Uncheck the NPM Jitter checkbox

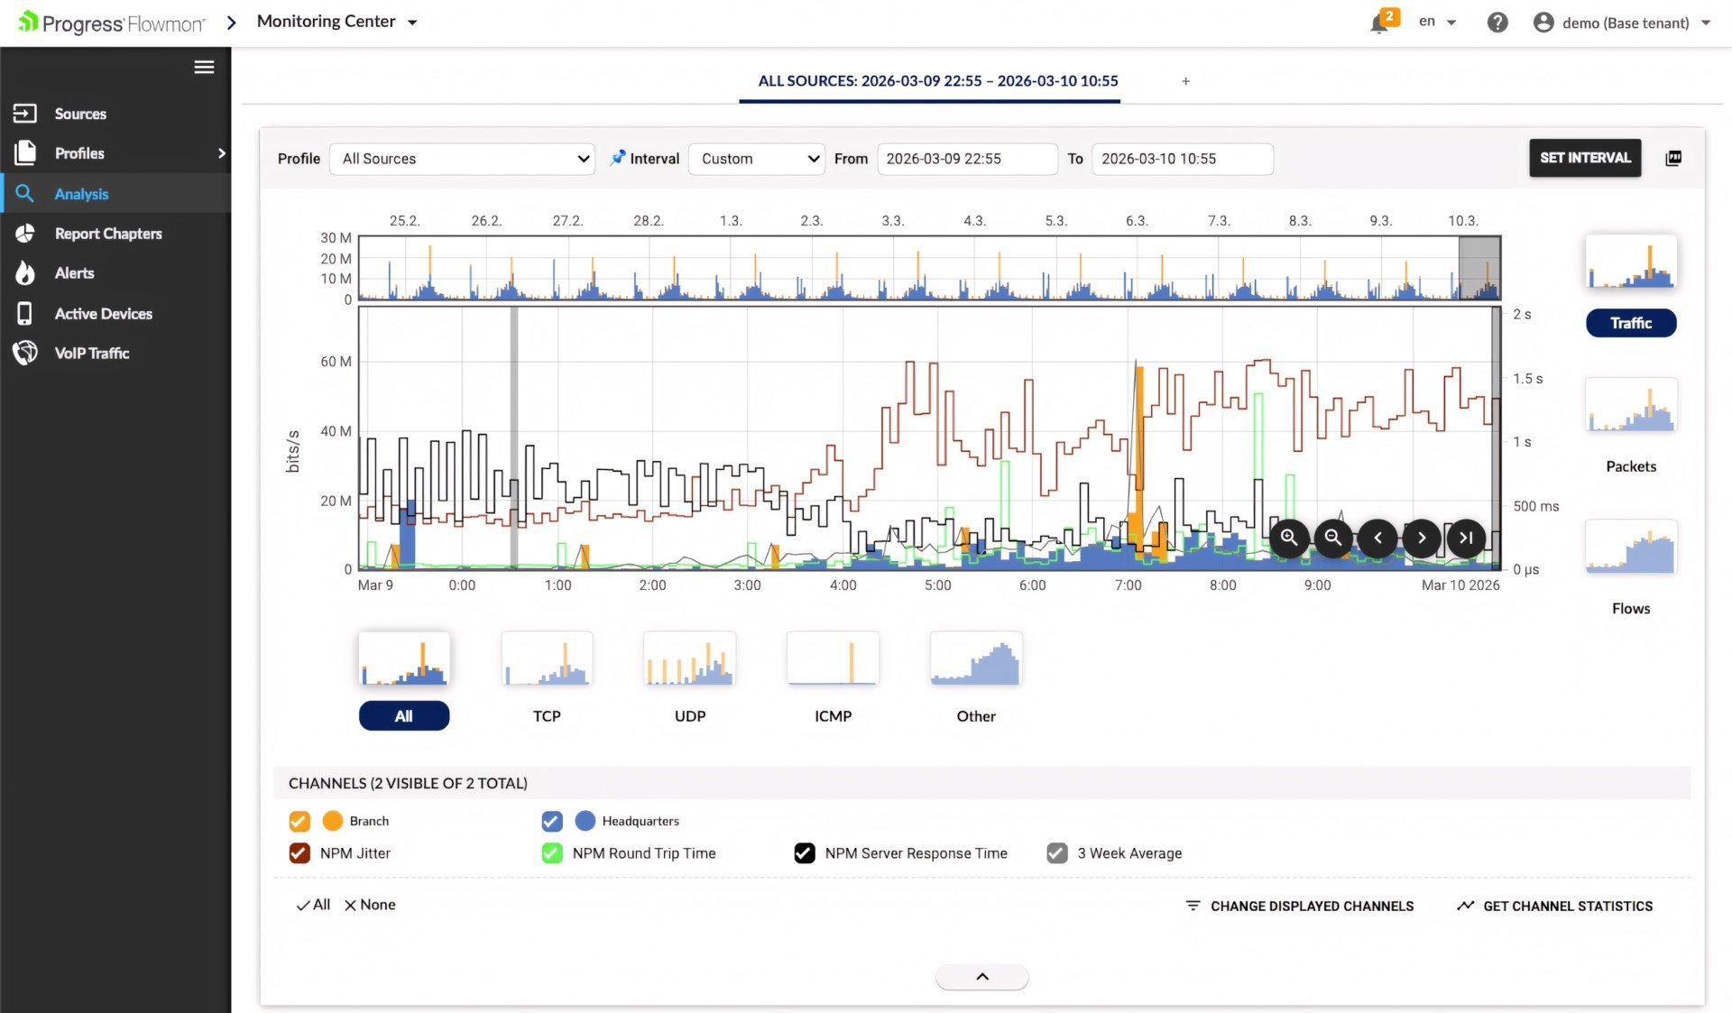tap(299, 853)
